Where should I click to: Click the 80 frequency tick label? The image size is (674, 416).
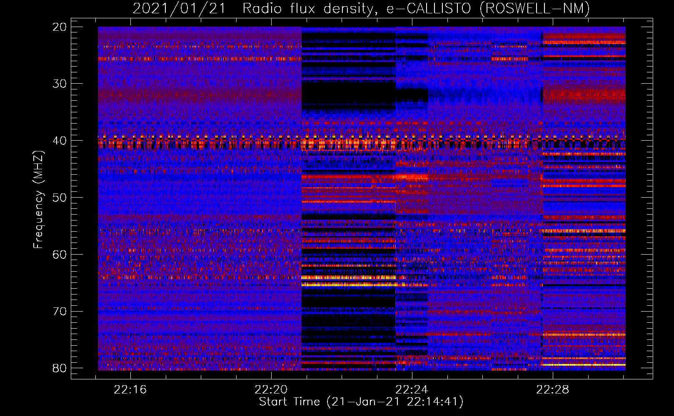60,368
